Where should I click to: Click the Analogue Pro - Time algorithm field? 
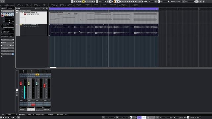(x=124, y=6)
